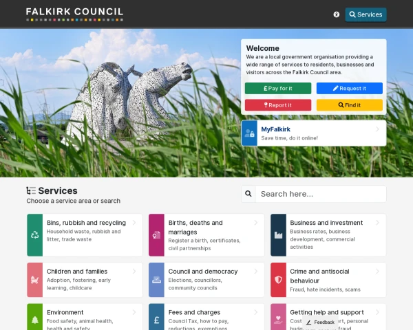The image size is (413, 330).
Task: Click chevron on Fees and charges card
Action: pos(256,312)
